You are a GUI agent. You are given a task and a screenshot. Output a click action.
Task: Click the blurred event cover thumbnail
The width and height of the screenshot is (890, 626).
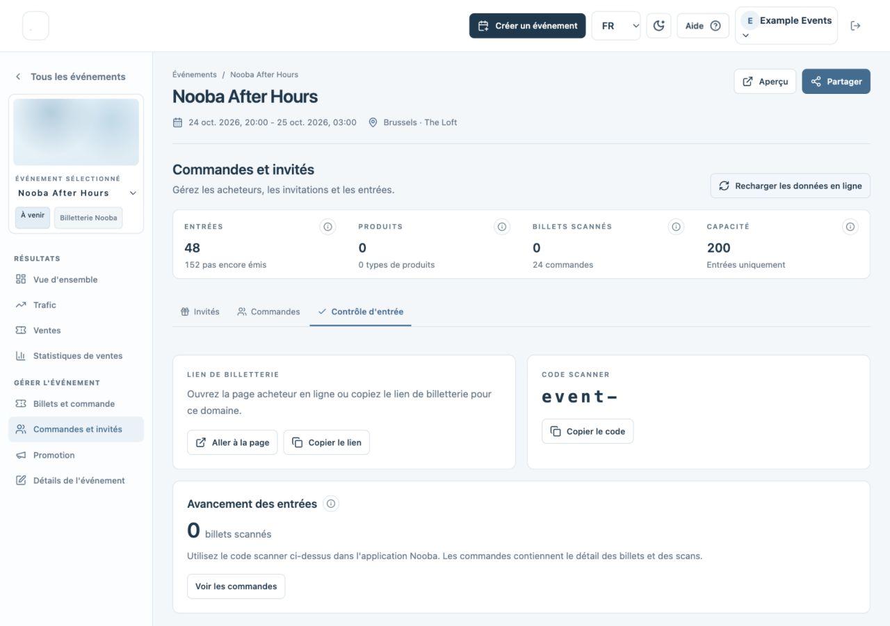[76, 132]
